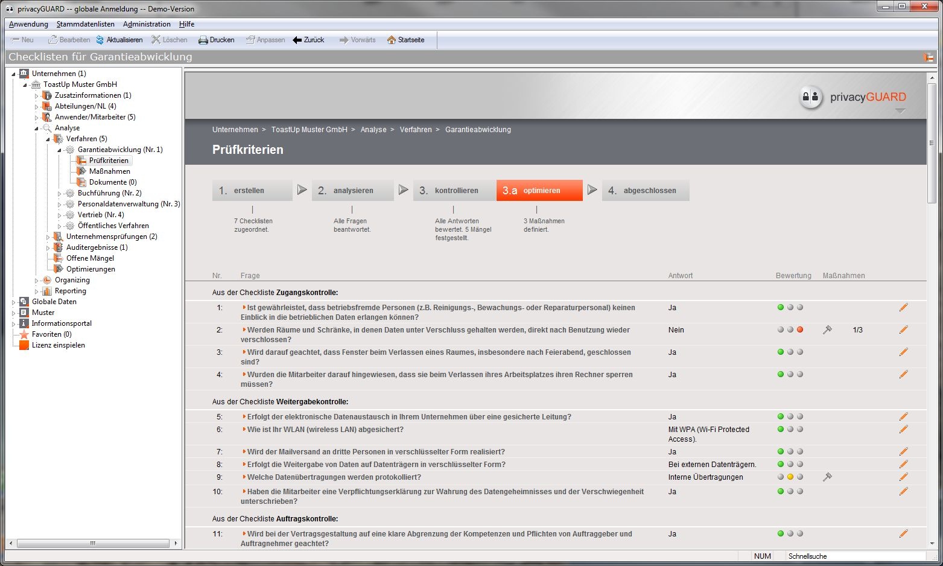Click the edit pencil for question 10
This screenshot has width=943, height=566.
coord(903,492)
